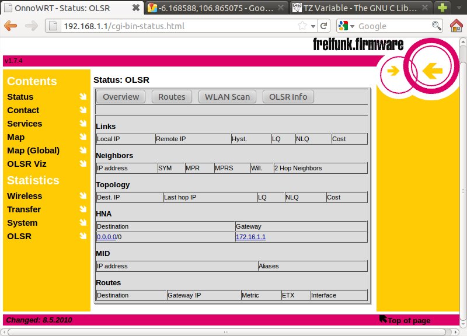
Task: Reload the page with the refresh icon
Action: tap(325, 26)
